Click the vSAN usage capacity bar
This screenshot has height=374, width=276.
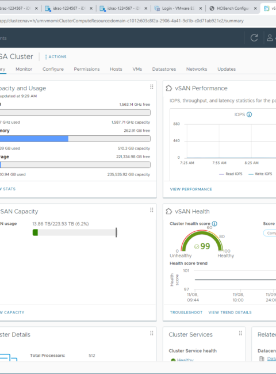(75, 232)
